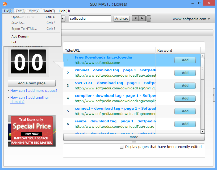Open the View(V) menu
The image size is (217, 170).
click(x=34, y=11)
